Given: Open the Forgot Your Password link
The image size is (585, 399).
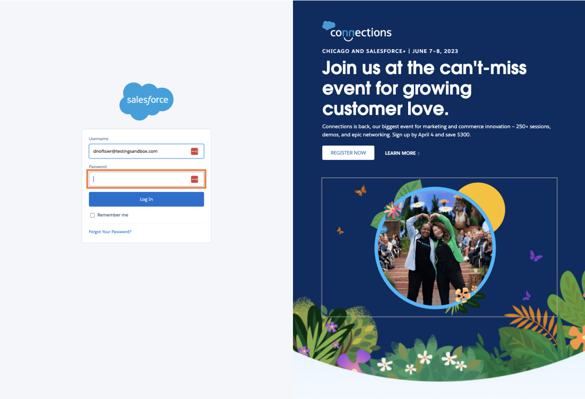Looking at the screenshot, I should (110, 232).
